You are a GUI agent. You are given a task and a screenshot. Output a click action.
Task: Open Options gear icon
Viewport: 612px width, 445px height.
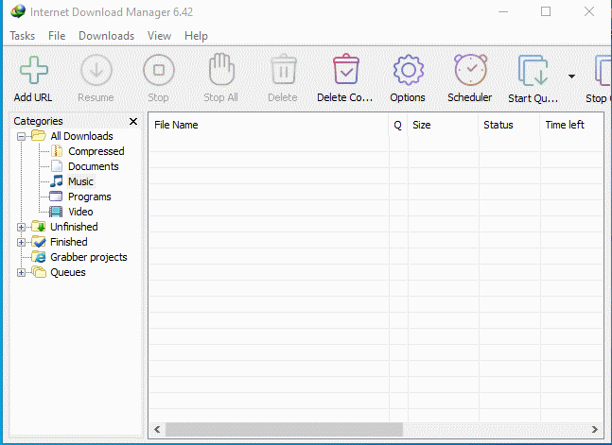409,70
